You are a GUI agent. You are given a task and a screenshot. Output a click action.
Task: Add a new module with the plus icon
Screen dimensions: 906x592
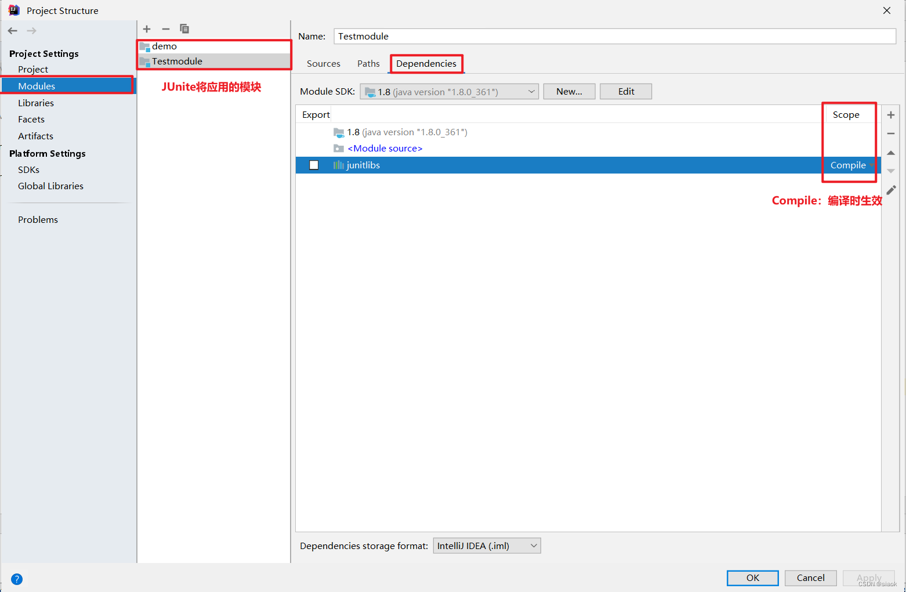pos(147,29)
